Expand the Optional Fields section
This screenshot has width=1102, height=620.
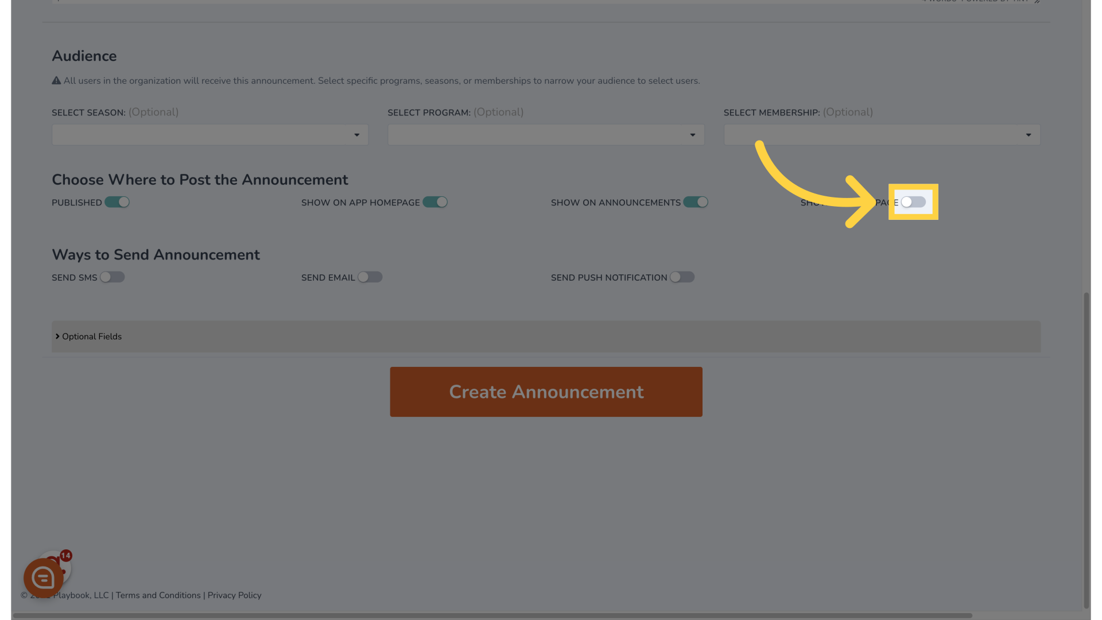coord(546,336)
